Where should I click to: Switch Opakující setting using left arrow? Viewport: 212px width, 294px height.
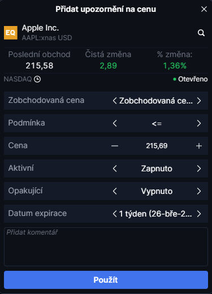tap(115, 191)
